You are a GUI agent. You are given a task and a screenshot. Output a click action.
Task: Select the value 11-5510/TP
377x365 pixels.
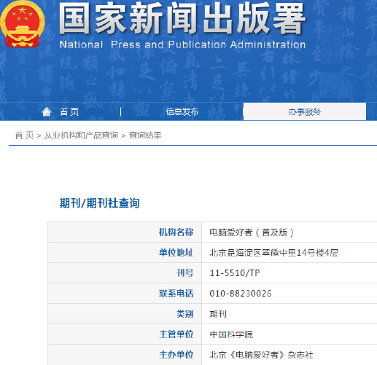[x=235, y=273]
